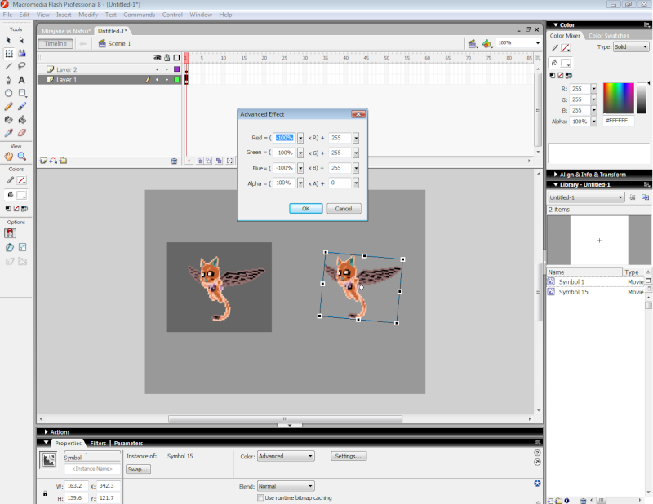Click Insert Layer Folder icon
653x504 pixels.
(63, 161)
